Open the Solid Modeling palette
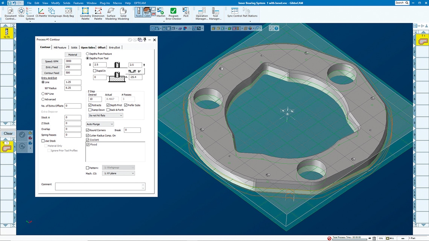The height and width of the screenshot is (241, 429). pyautogui.click(x=123, y=11)
